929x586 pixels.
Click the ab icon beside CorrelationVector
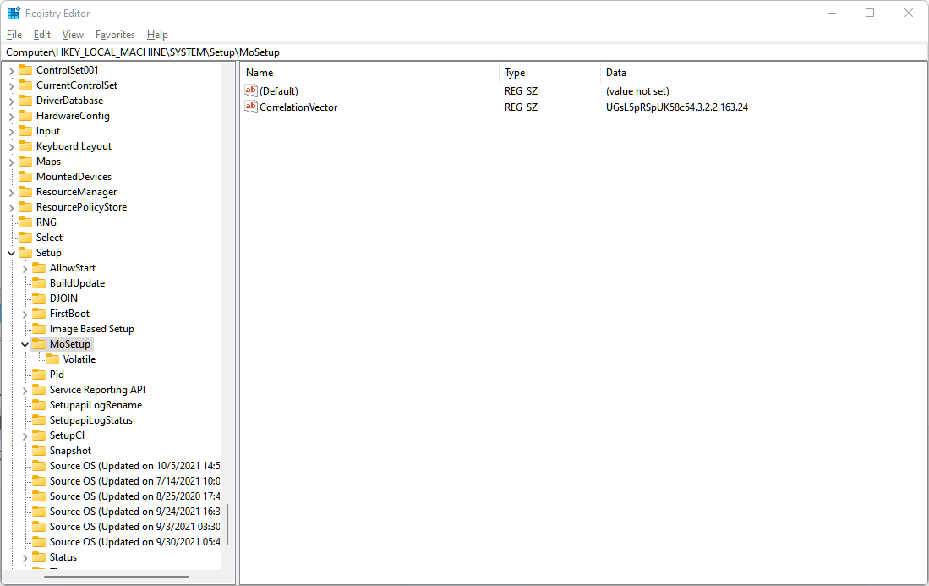pos(250,107)
